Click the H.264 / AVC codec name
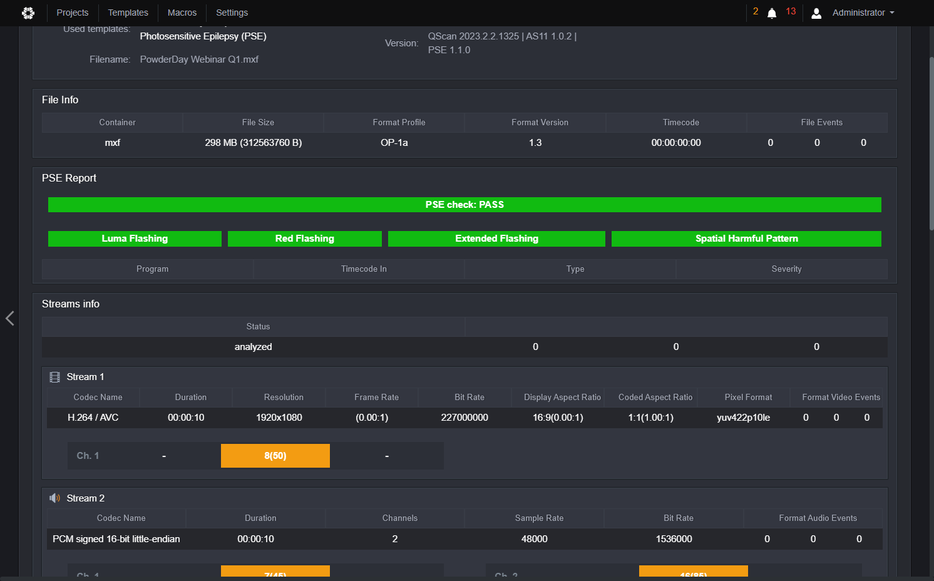Screen dimensions: 934x581 tap(93, 418)
